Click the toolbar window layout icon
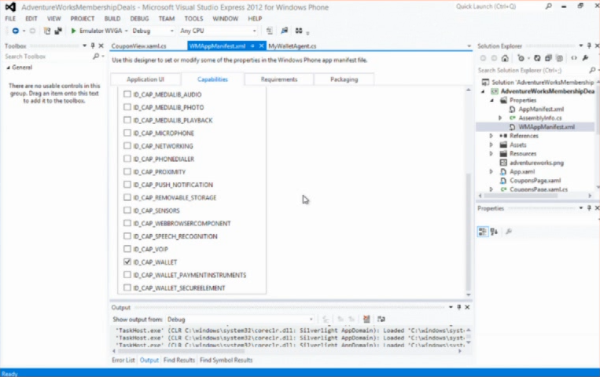The height and width of the screenshot is (377, 600). (x=299, y=31)
